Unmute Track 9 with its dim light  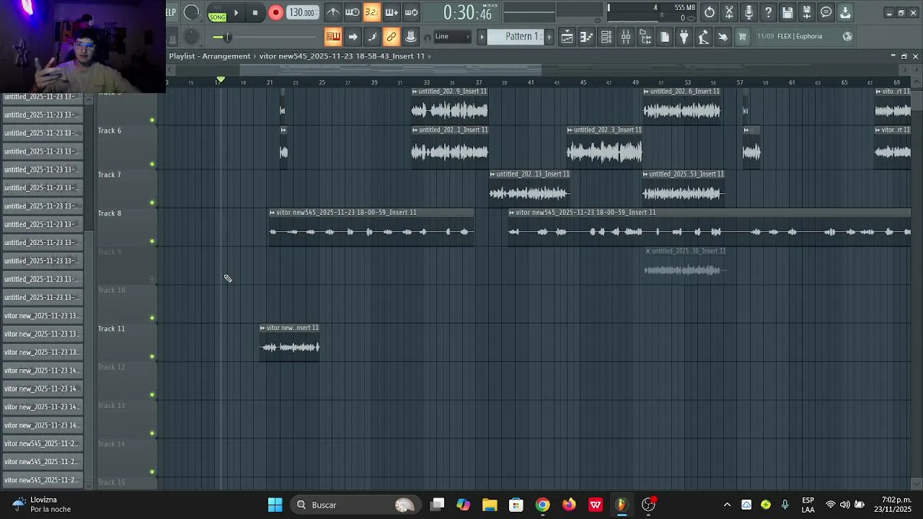click(152, 279)
